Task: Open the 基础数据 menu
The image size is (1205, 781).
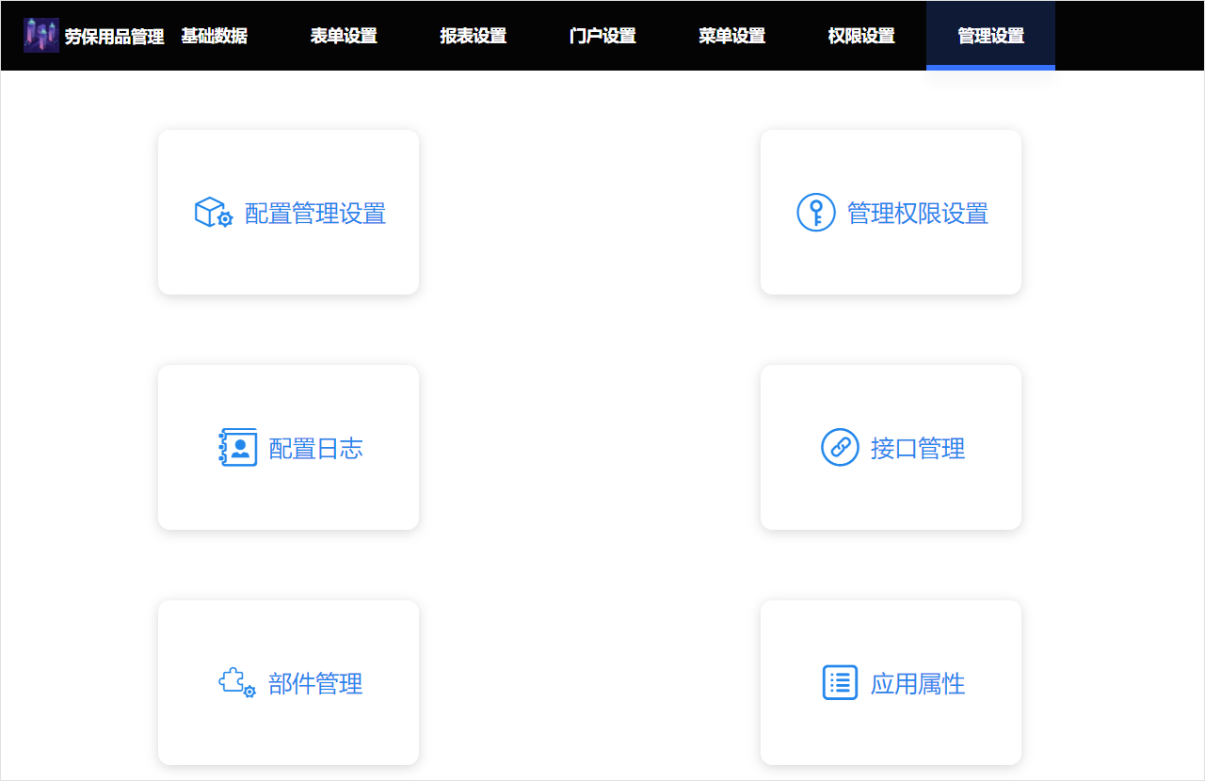Action: pyautogui.click(x=215, y=37)
